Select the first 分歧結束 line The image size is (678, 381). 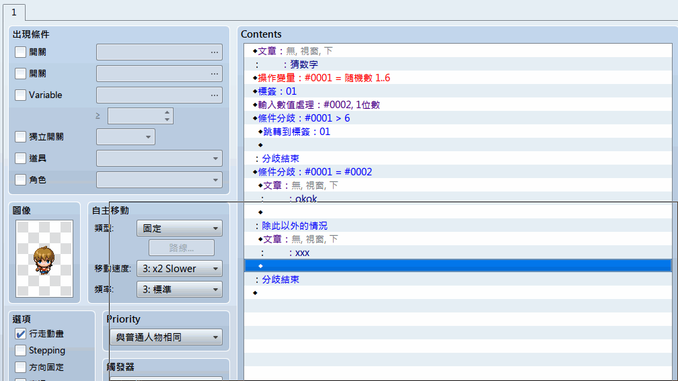pos(458,158)
